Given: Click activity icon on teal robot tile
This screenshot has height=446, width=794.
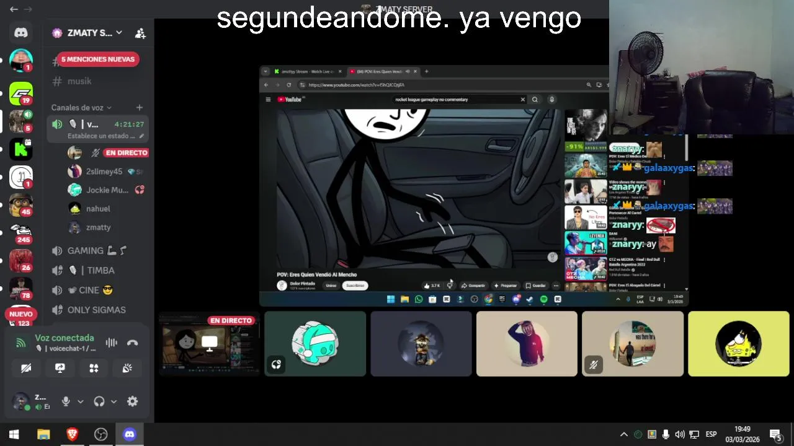Looking at the screenshot, I should click(276, 365).
